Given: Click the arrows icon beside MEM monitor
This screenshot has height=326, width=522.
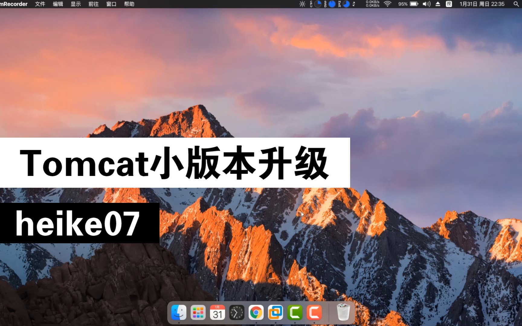Looking at the screenshot, I should pyautogui.click(x=354, y=4).
